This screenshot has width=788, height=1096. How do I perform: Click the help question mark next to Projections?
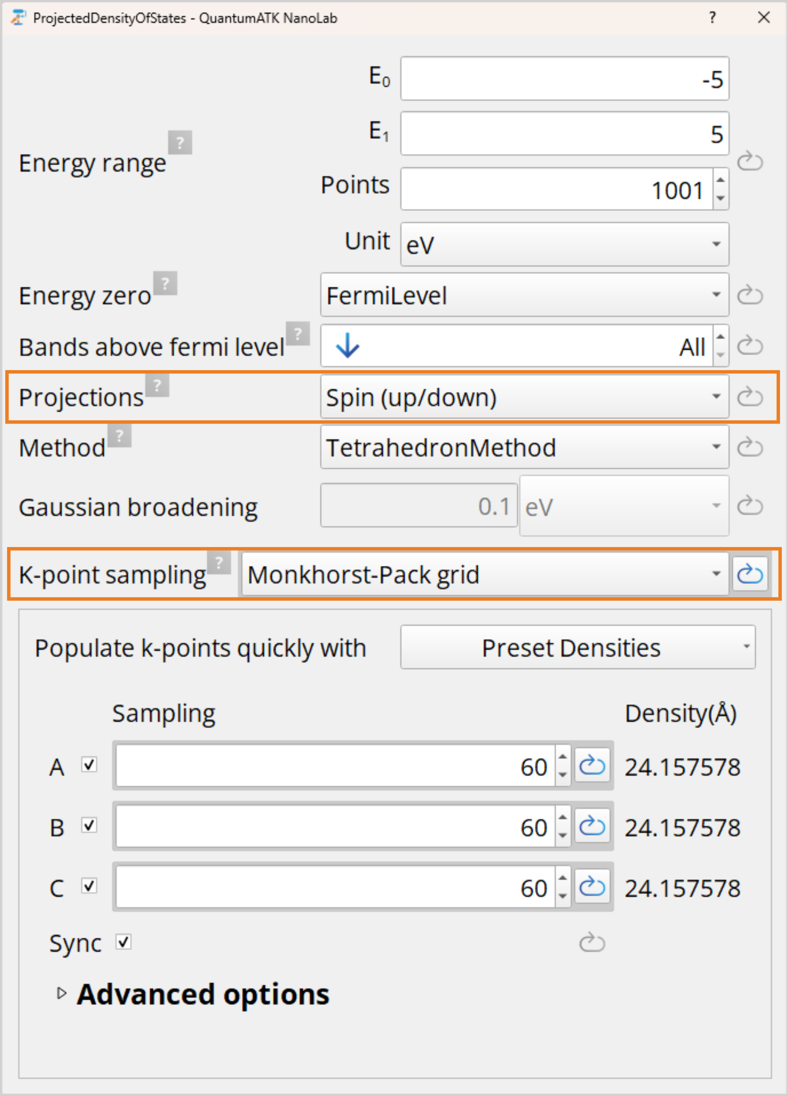(157, 385)
